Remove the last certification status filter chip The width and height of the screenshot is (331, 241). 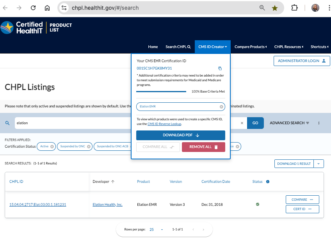237,146
